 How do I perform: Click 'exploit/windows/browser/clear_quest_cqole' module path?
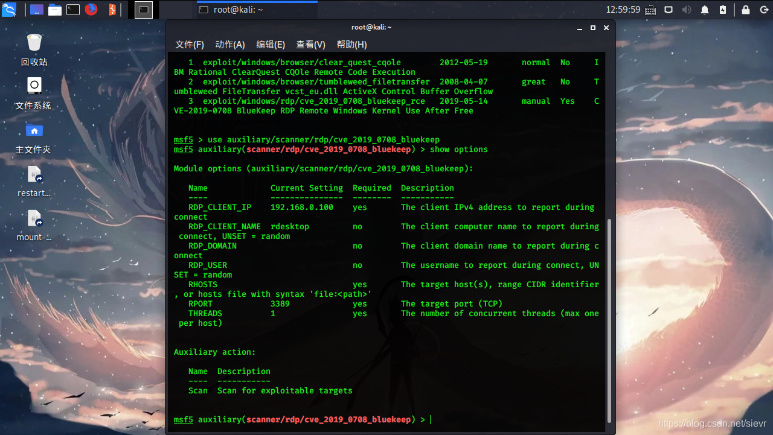point(302,63)
